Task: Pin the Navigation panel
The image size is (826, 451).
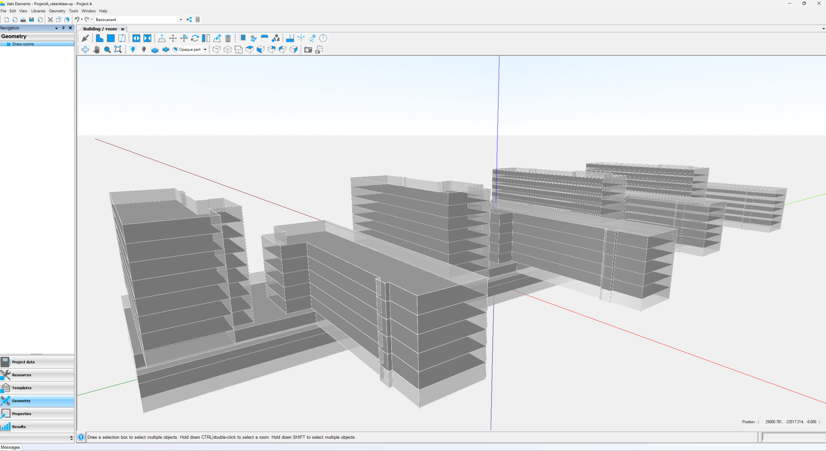Action: (x=63, y=28)
